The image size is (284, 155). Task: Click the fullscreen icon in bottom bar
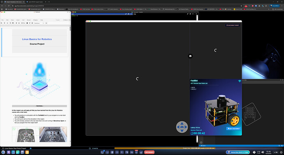click(x=258, y=152)
